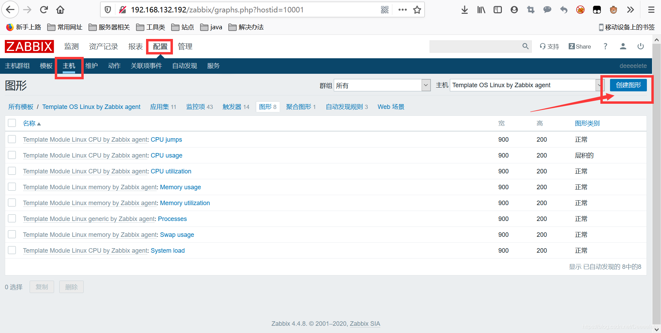
Task: Open the 服务器相关 bookmark folder
Action: (x=109, y=27)
